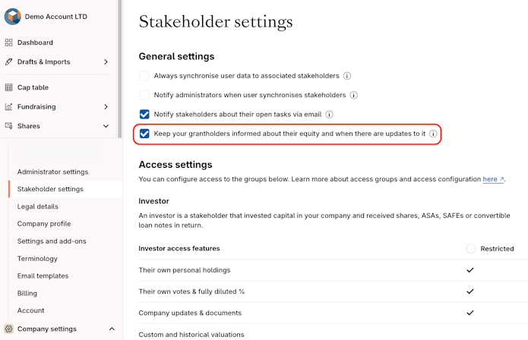This screenshot has width=528, height=340.
Task: Click info icon beside notify administrators option
Action: [354, 95]
